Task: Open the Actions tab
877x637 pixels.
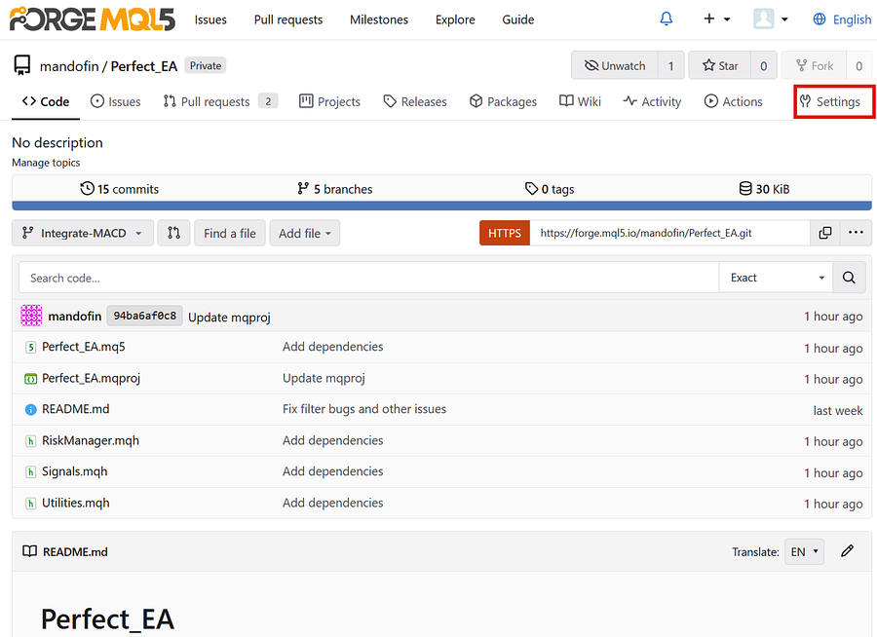Action: (733, 102)
